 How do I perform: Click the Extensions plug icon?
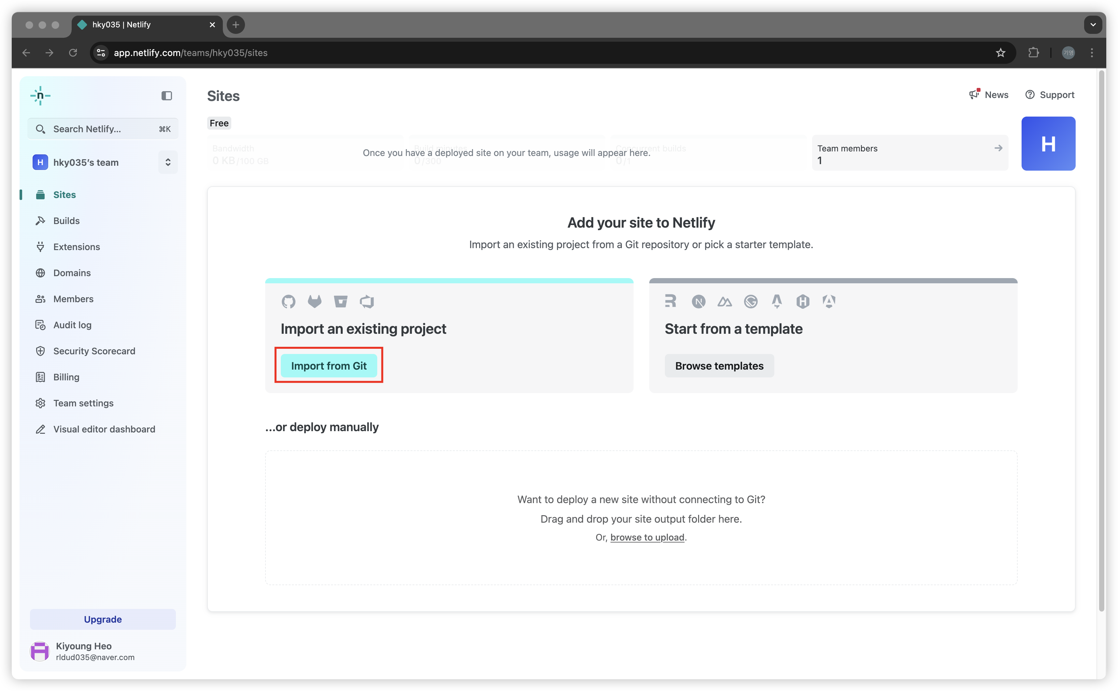40,247
